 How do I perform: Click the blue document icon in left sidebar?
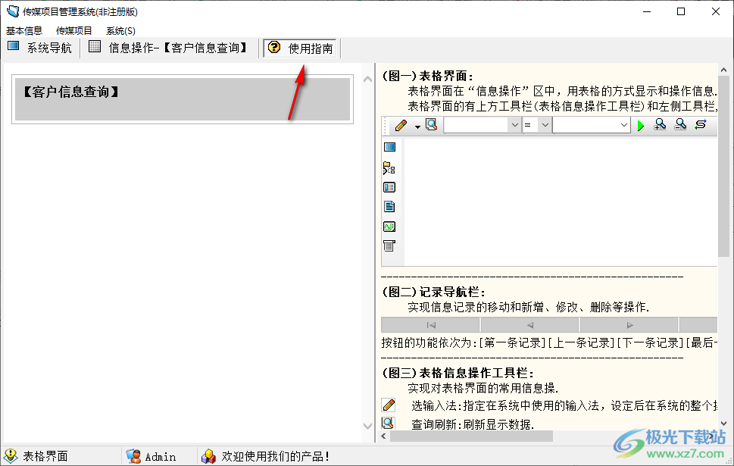coord(389,207)
